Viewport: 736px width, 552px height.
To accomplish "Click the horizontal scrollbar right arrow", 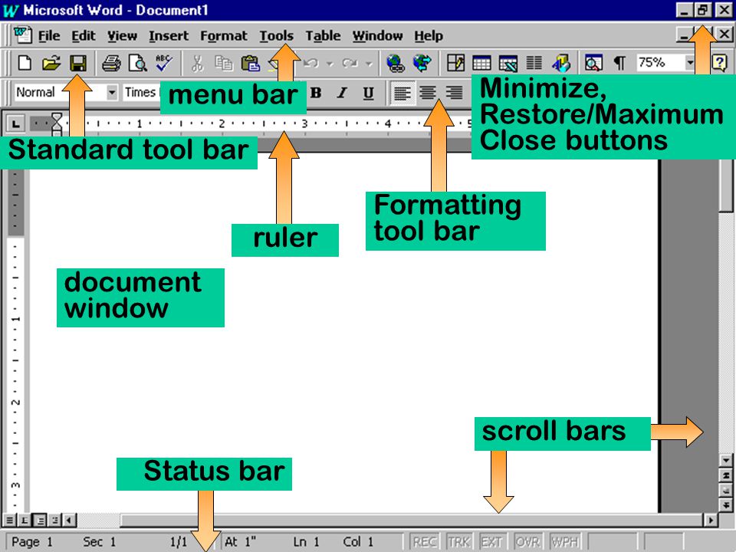I will click(711, 520).
